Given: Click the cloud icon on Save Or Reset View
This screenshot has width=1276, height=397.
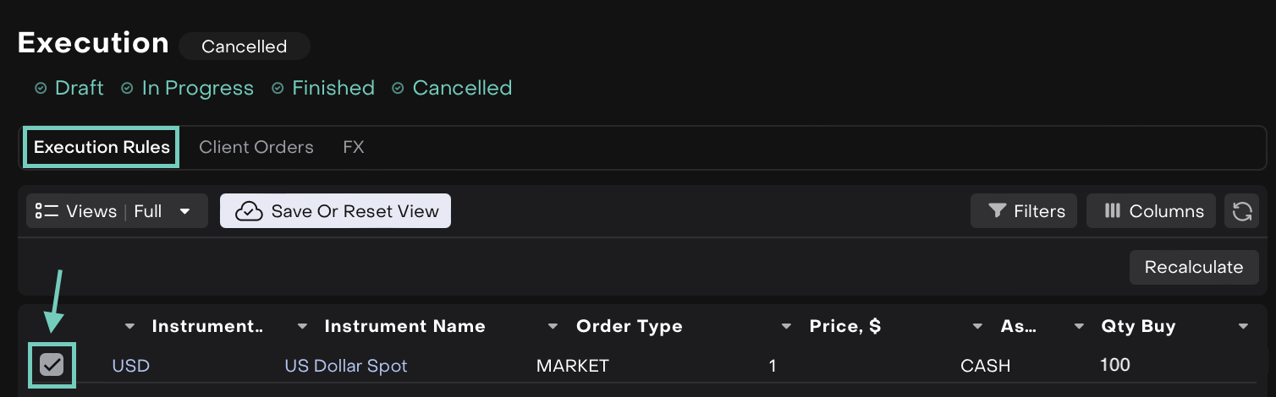Looking at the screenshot, I should (x=249, y=211).
